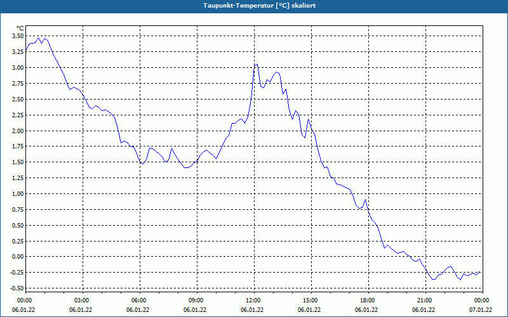
Task: Click the "3,00" y-axis value
Action: (18, 68)
